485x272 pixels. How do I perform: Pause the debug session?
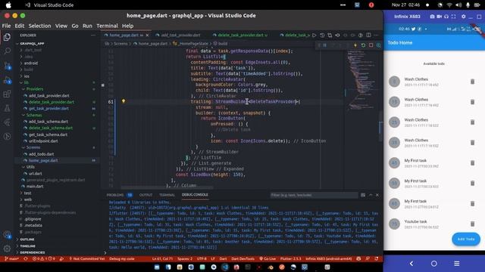(x=325, y=45)
